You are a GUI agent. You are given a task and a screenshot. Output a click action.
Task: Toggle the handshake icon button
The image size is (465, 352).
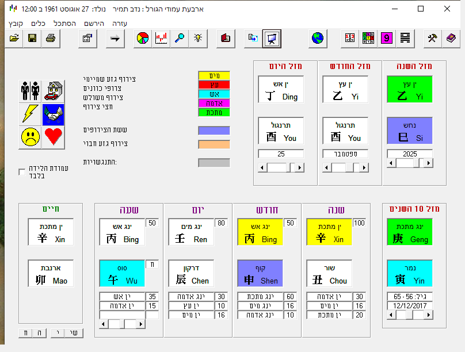(x=53, y=114)
